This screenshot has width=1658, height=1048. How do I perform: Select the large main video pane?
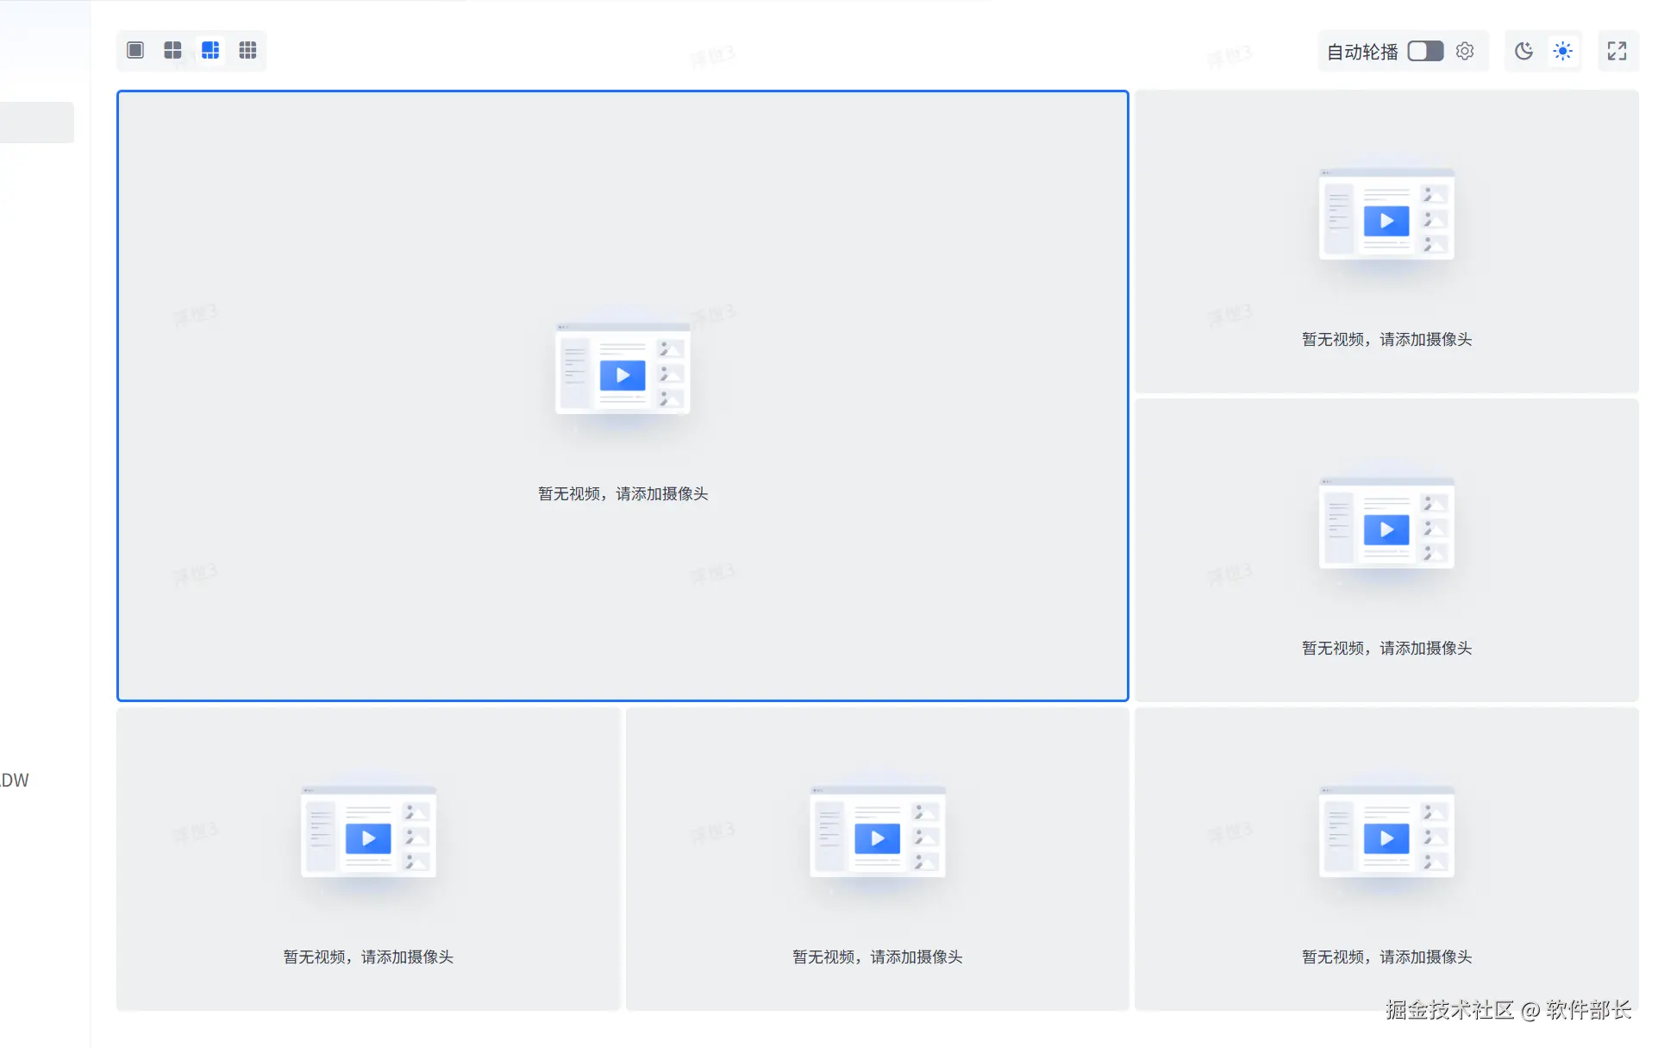pos(623,216)
